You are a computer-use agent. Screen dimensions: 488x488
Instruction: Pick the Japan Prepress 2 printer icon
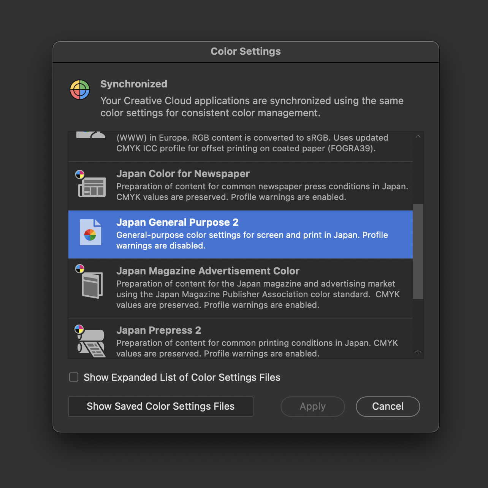(x=90, y=341)
